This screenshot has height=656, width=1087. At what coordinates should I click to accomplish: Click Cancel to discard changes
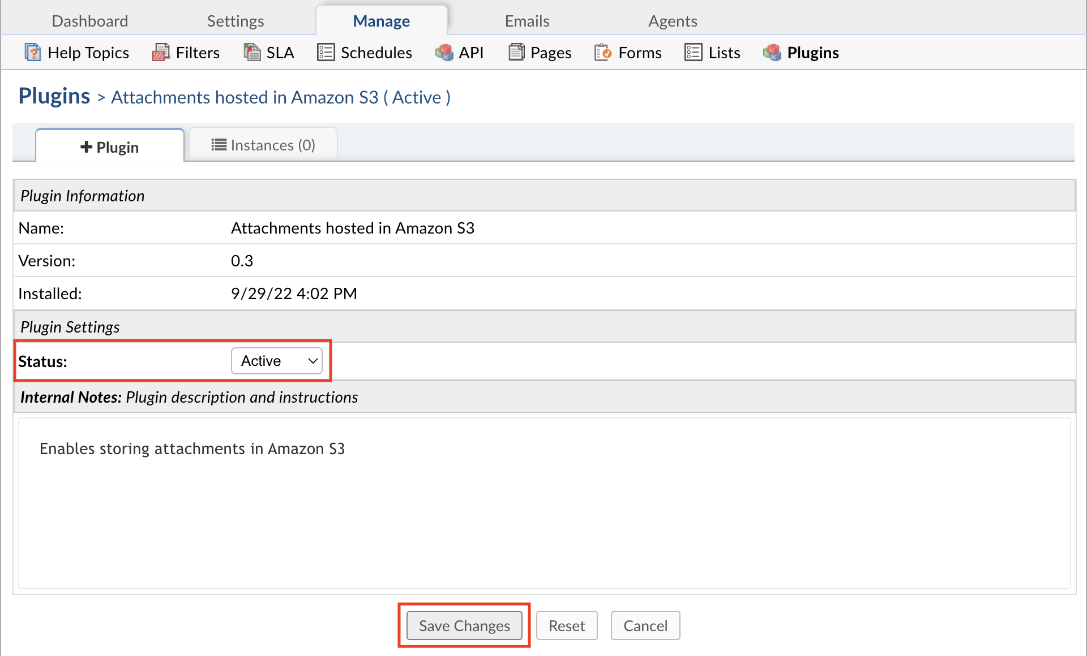[645, 625]
